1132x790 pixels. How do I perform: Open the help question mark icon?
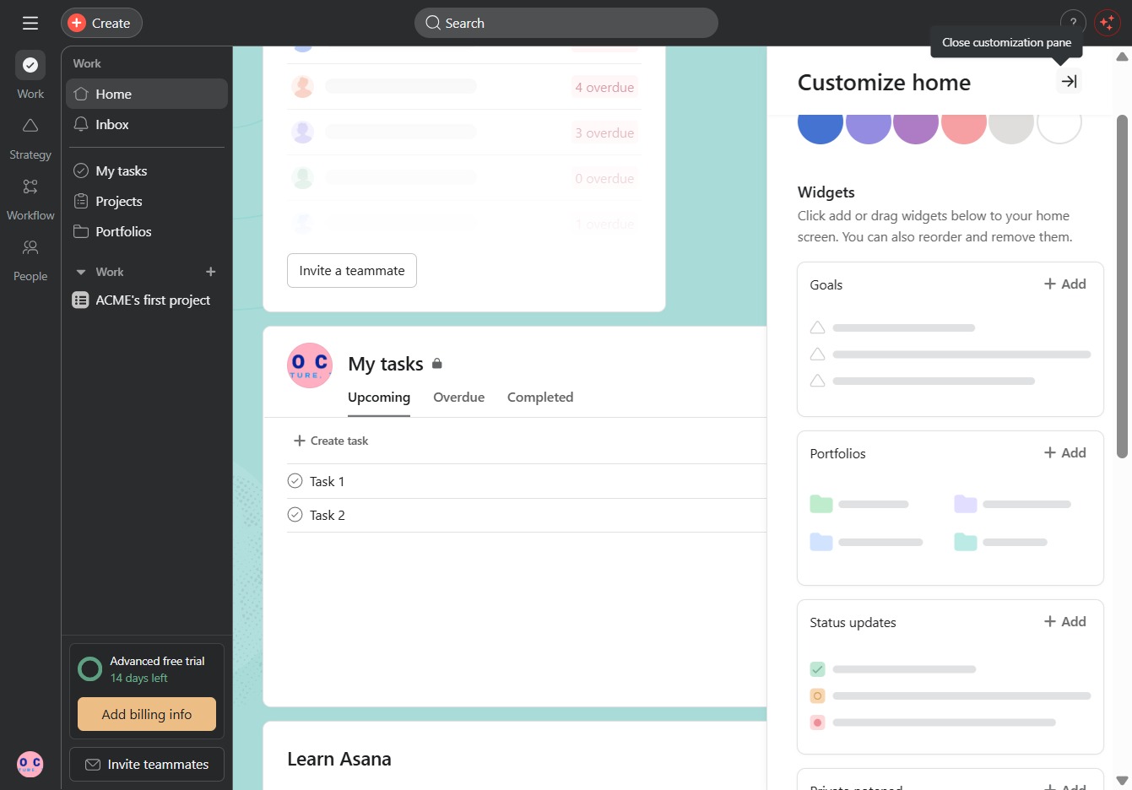pyautogui.click(x=1073, y=23)
